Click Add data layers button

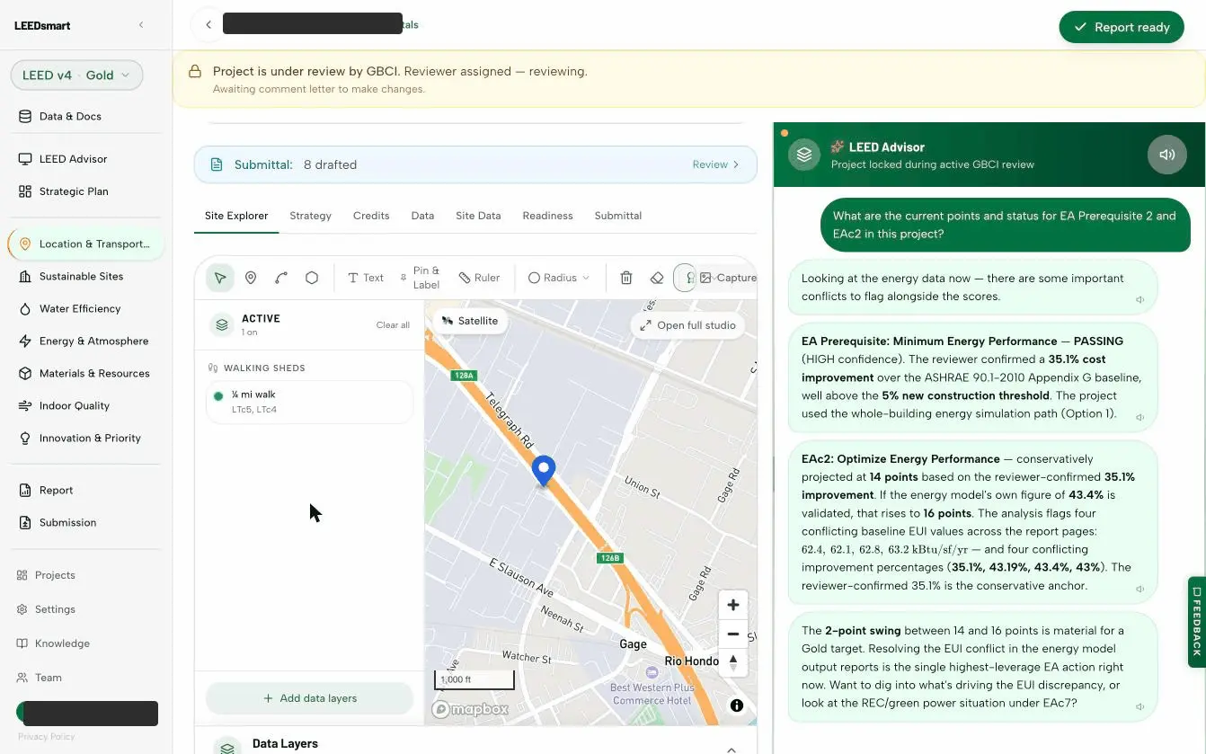[x=310, y=698]
